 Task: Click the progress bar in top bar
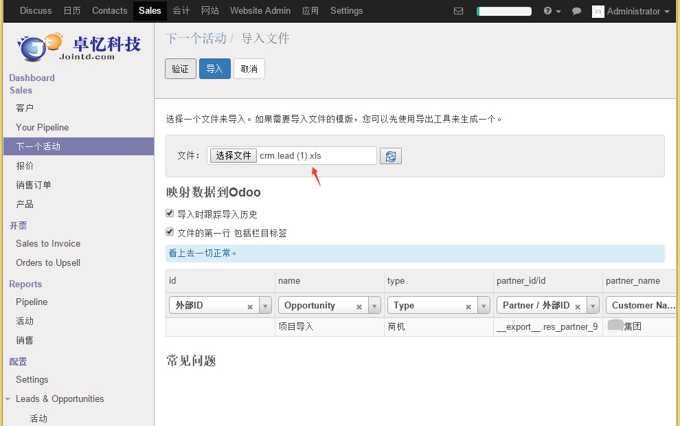tap(504, 11)
